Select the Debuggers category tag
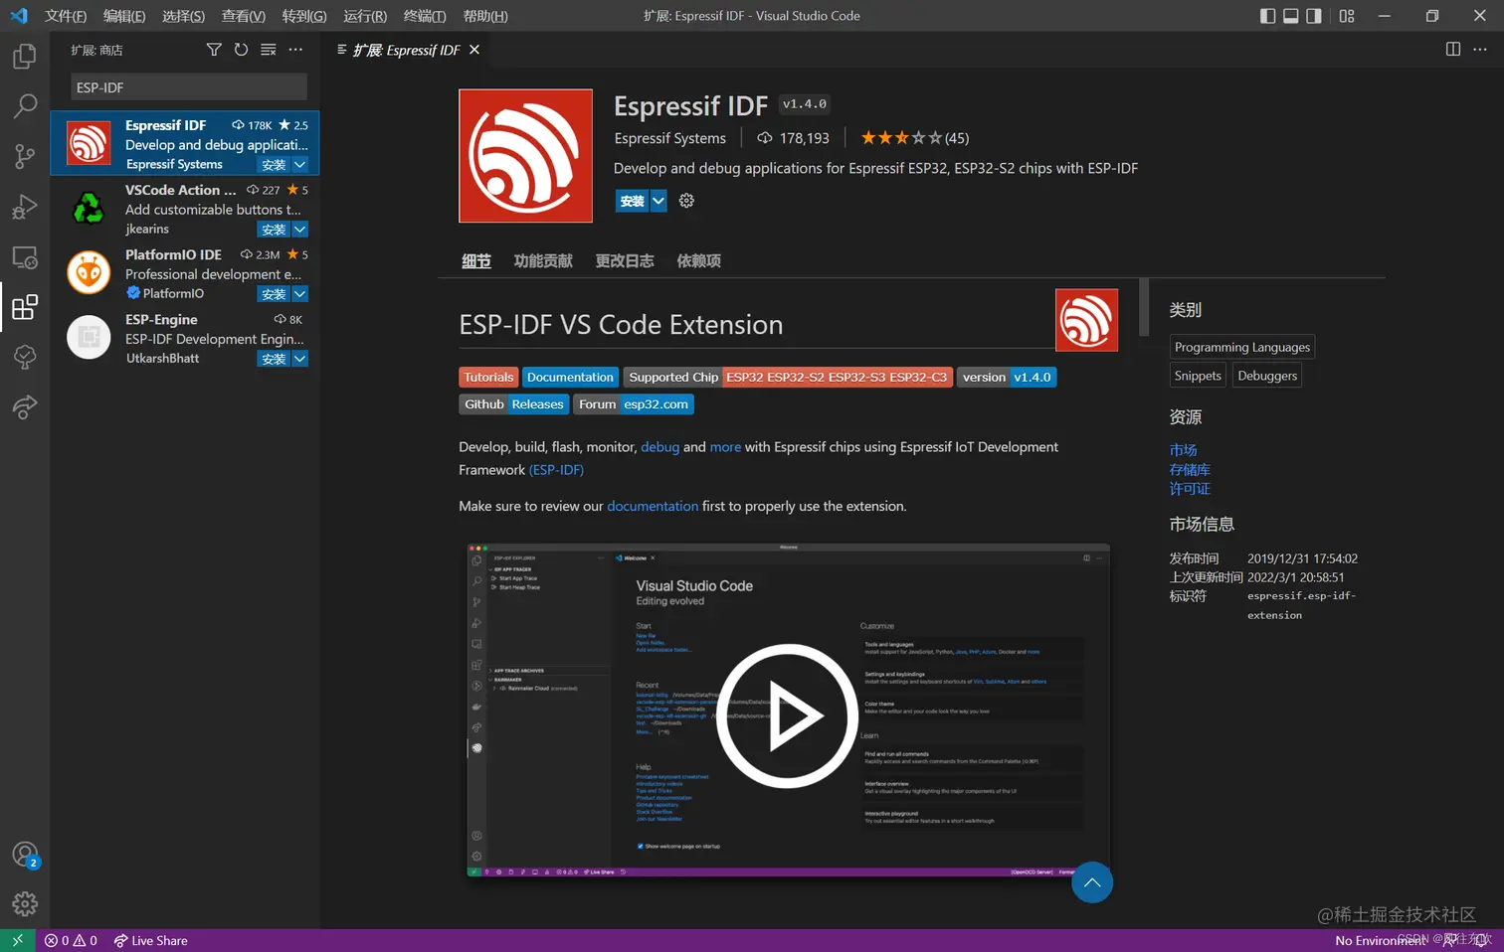Screen dimensions: 1504x952 [1267, 376]
